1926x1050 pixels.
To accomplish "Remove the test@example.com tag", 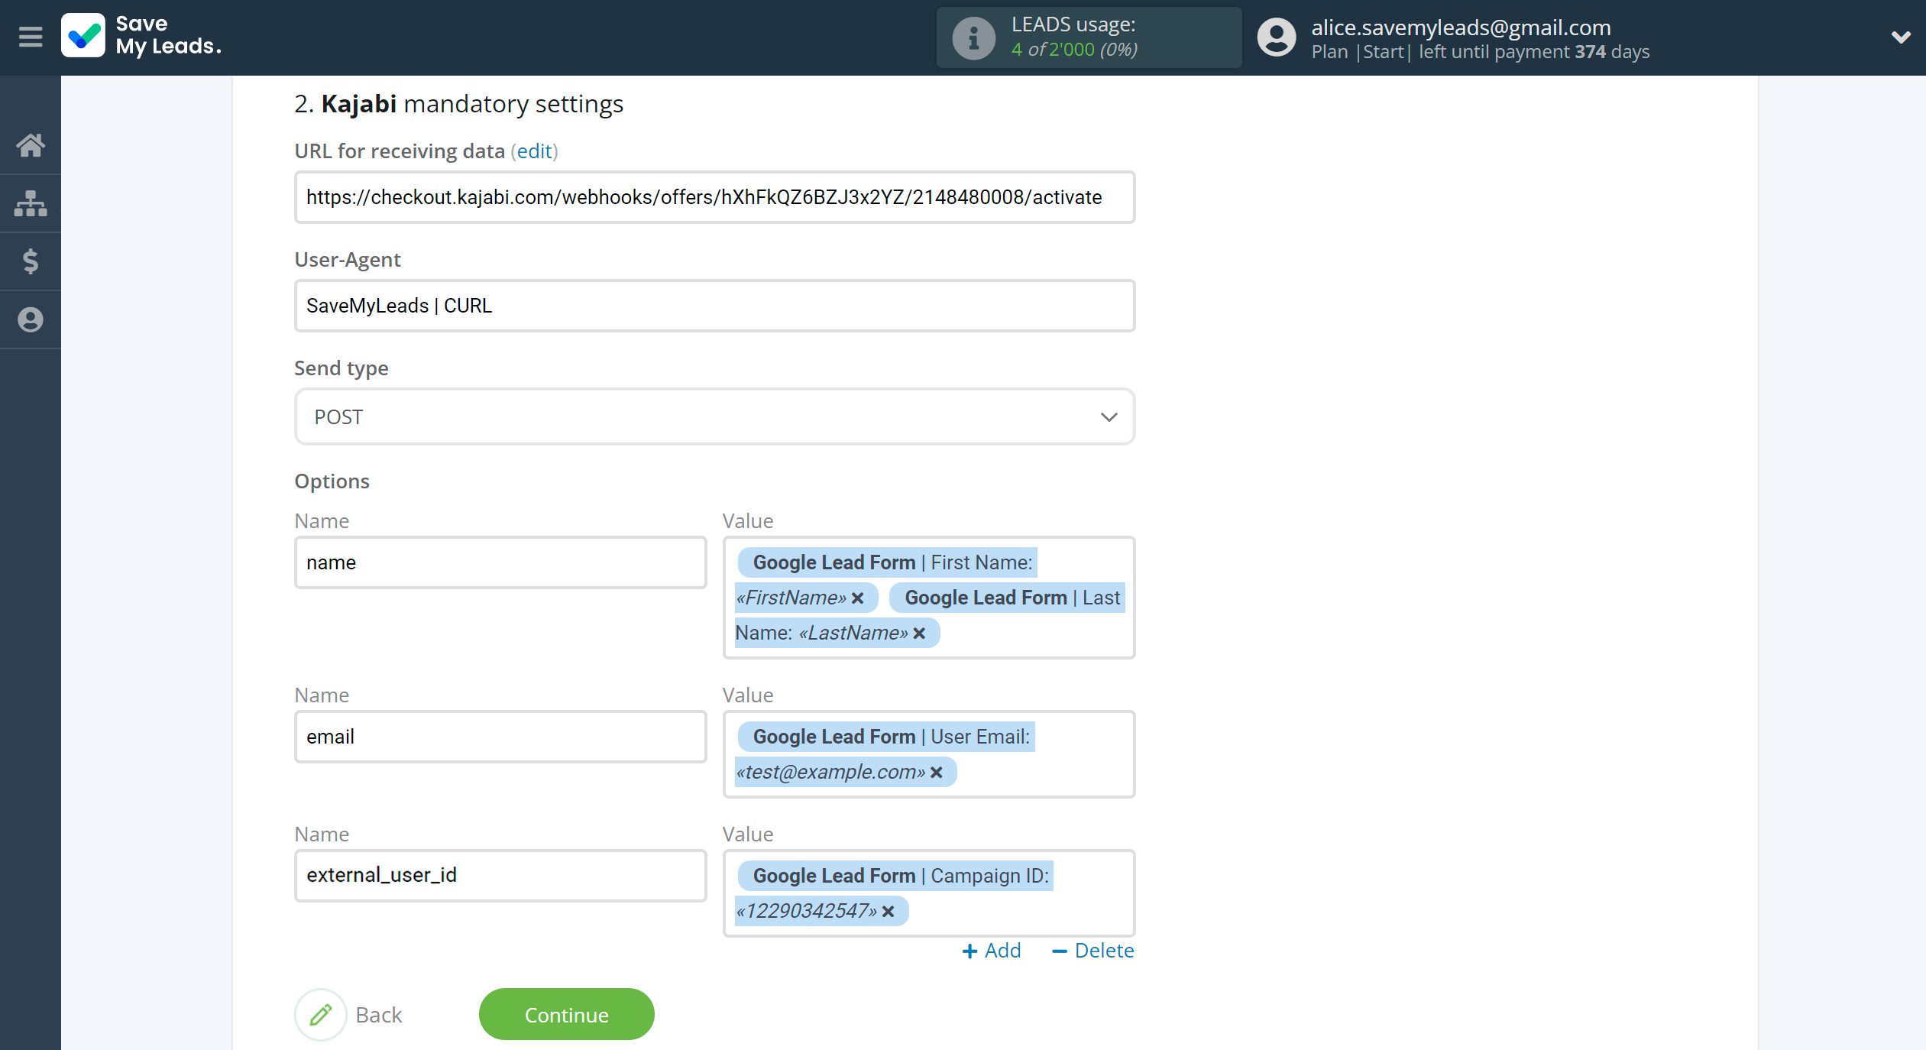I will 937,772.
